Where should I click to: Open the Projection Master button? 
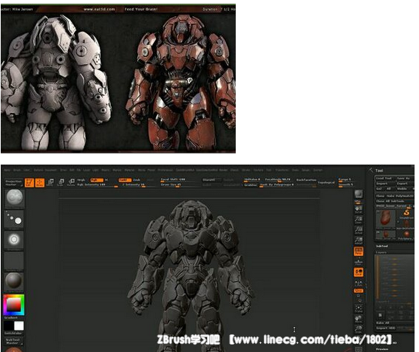pos(13,183)
